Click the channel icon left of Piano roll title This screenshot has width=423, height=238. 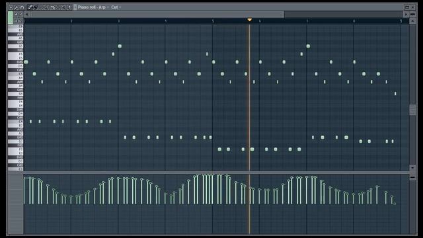tap(75, 7)
